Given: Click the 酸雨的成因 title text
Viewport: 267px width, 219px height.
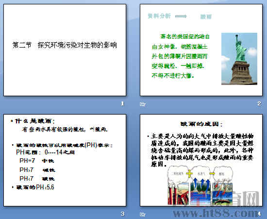Looking at the screenshot, I should pos(201,124).
